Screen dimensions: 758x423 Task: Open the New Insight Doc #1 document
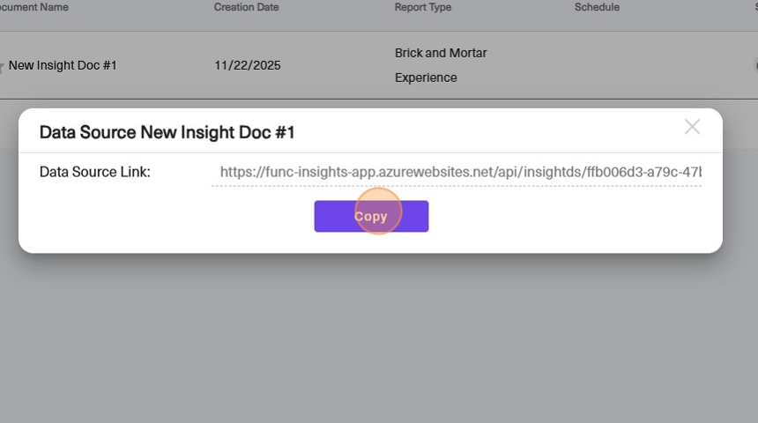pos(63,65)
